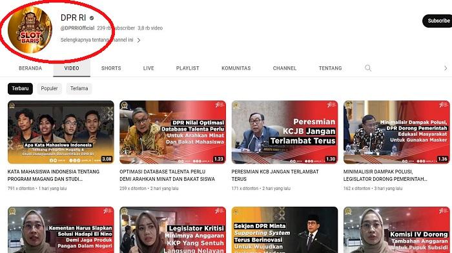Open the Legislator Kritisi Anggaran KKP thumbnail

(172, 230)
